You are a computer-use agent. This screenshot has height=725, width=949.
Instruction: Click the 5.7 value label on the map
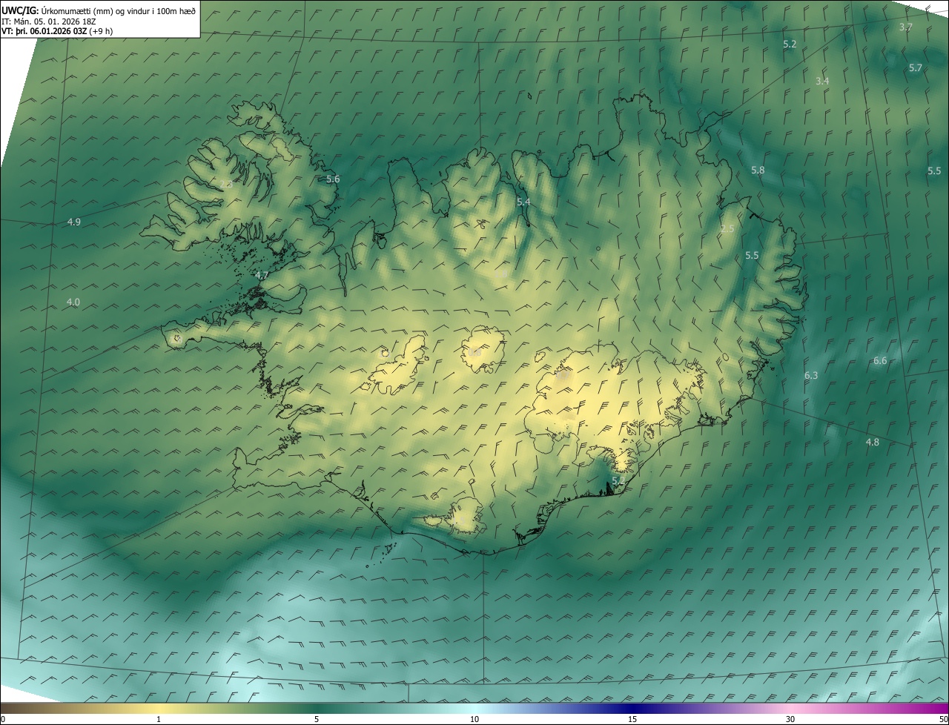(x=915, y=68)
